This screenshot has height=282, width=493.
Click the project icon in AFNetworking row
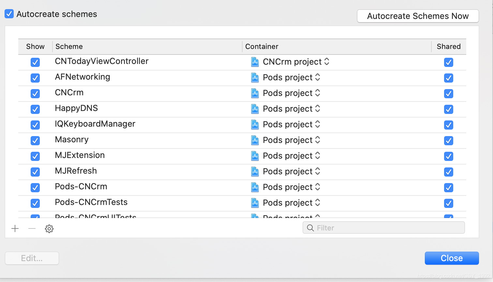click(x=255, y=77)
